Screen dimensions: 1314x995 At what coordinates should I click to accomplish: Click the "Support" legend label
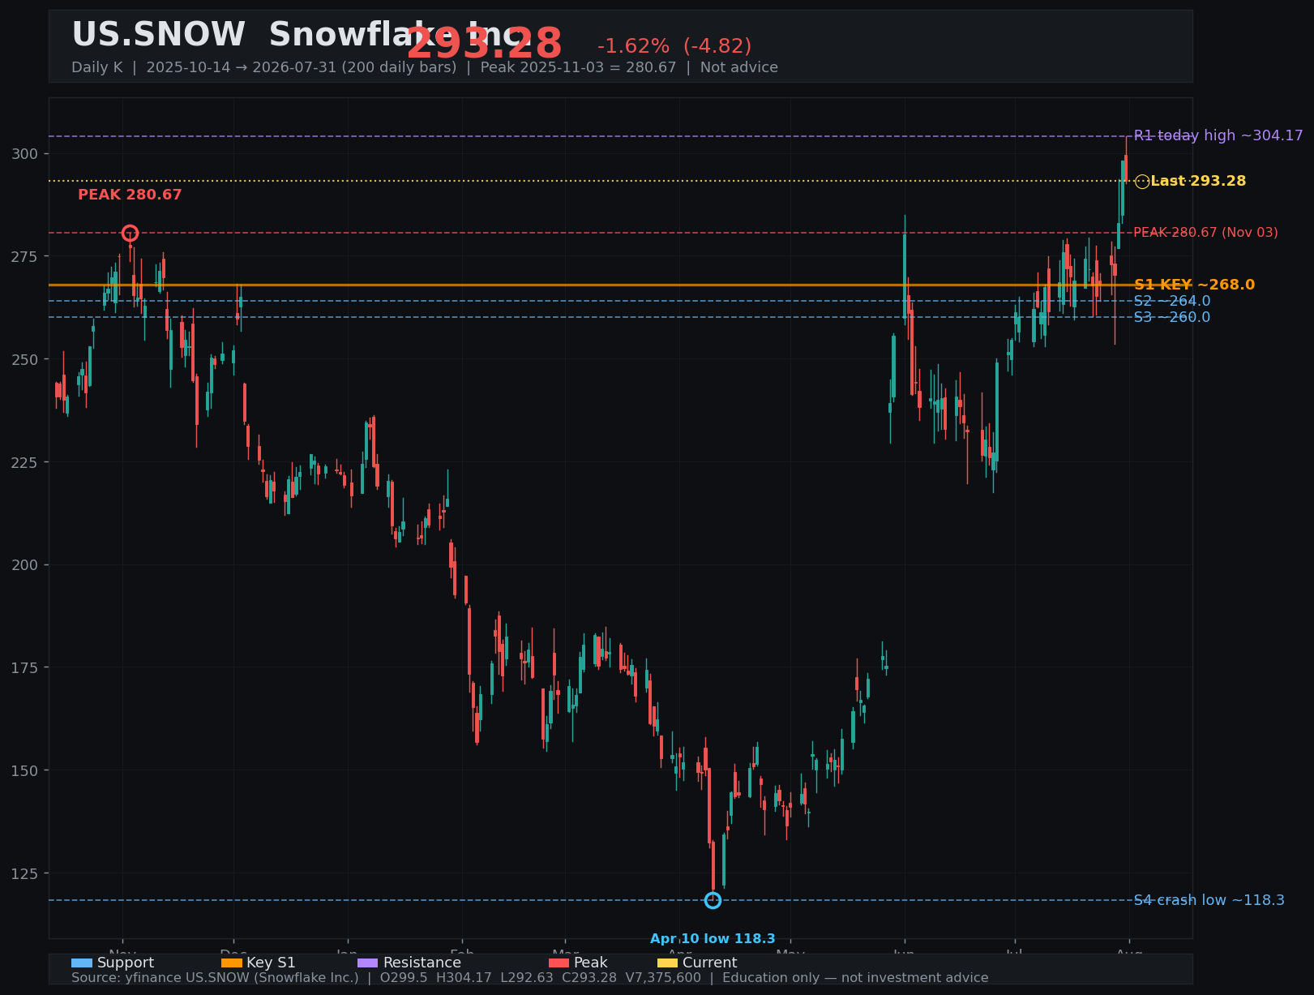click(126, 963)
